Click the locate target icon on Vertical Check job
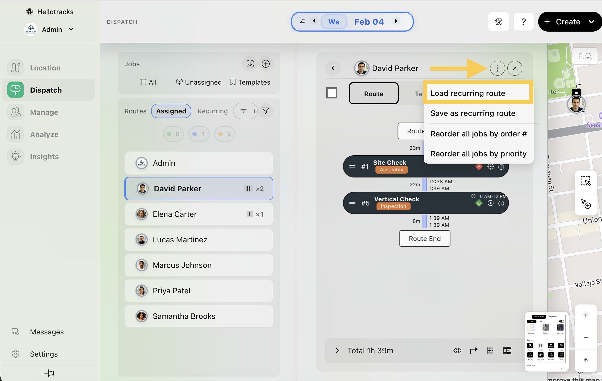Image resolution: width=602 pixels, height=381 pixels. point(491,203)
